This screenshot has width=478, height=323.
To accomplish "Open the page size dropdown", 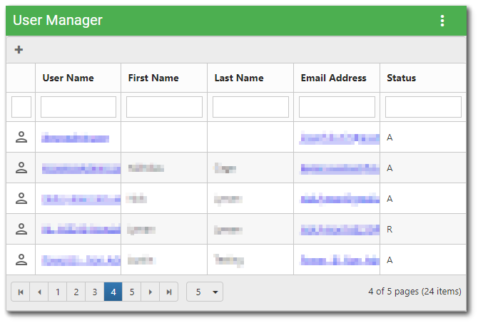I will 205,292.
